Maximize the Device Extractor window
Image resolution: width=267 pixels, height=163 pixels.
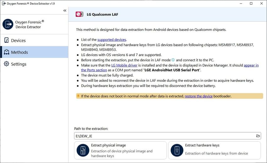click(x=251, y=3)
